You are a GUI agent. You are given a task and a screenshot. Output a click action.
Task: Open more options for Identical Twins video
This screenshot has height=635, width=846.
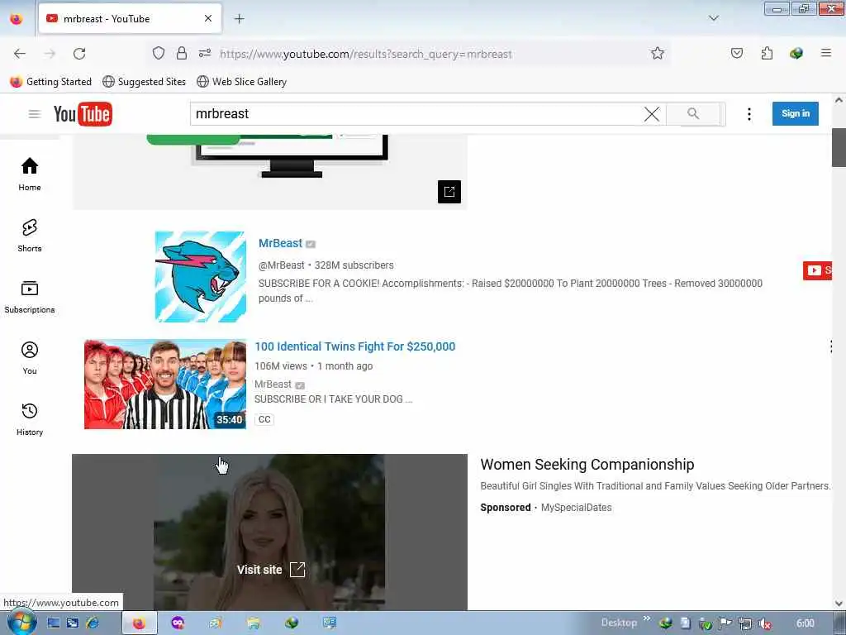point(831,346)
